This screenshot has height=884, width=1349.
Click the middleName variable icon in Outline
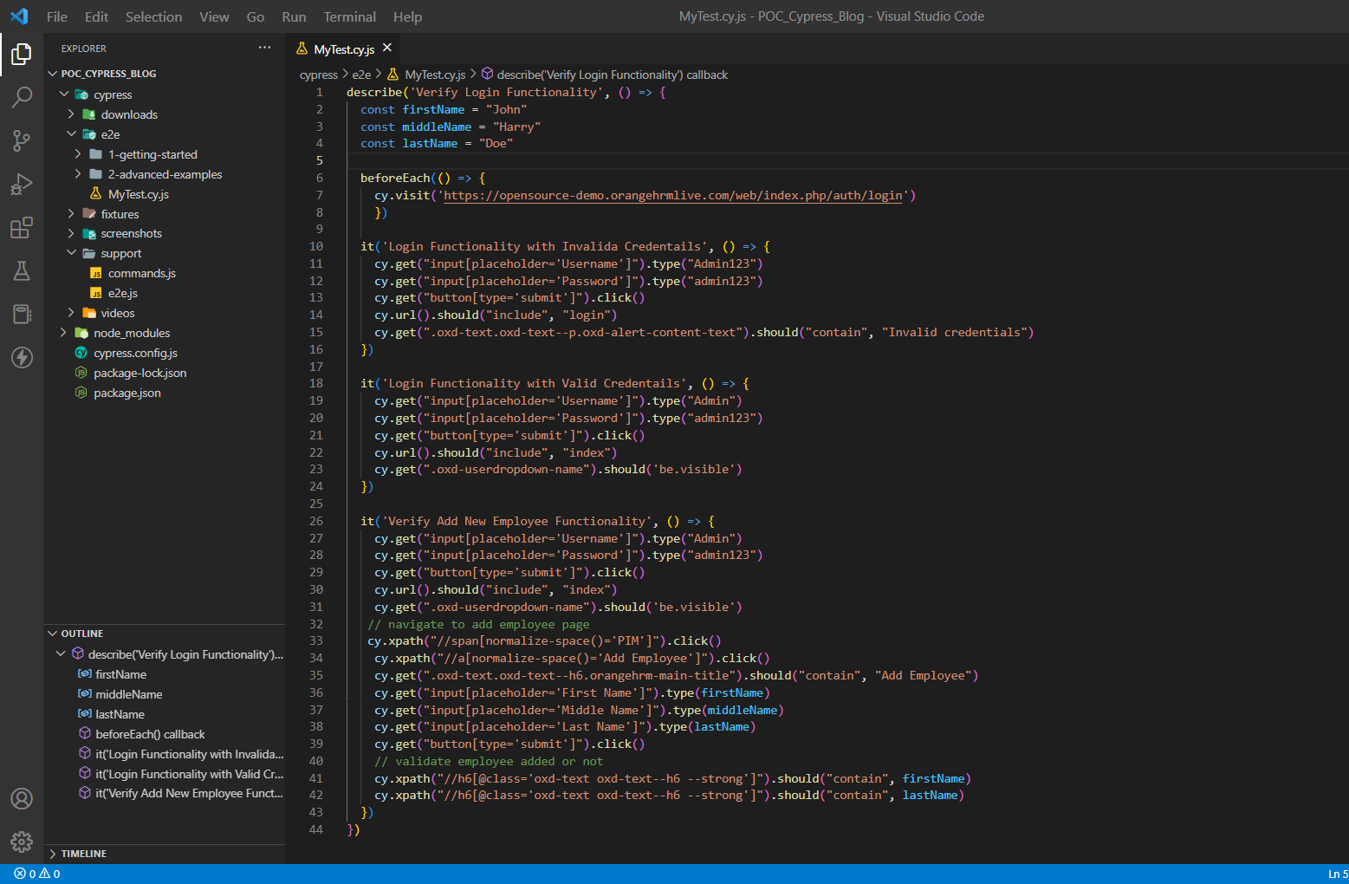click(x=85, y=694)
